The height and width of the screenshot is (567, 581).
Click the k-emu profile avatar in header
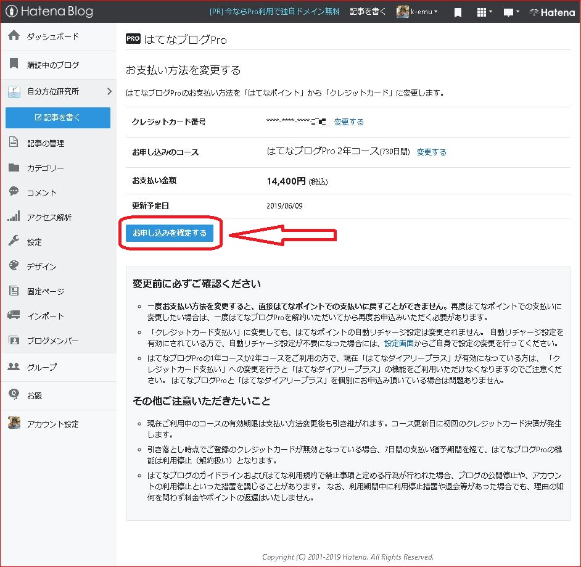pos(402,12)
